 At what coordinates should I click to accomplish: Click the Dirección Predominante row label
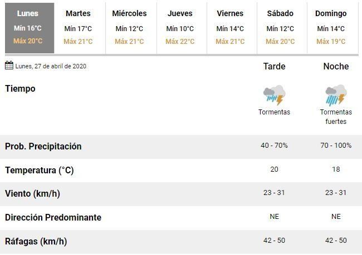click(x=53, y=217)
